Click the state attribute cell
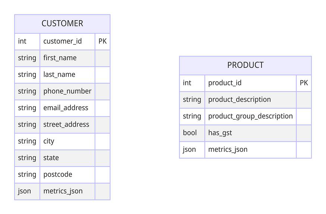Screen dimensions: 326x214 tap(67, 158)
